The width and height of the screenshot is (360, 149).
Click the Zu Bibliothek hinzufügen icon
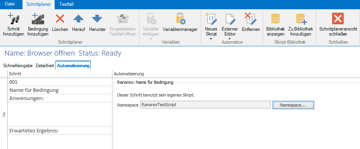[301, 19]
